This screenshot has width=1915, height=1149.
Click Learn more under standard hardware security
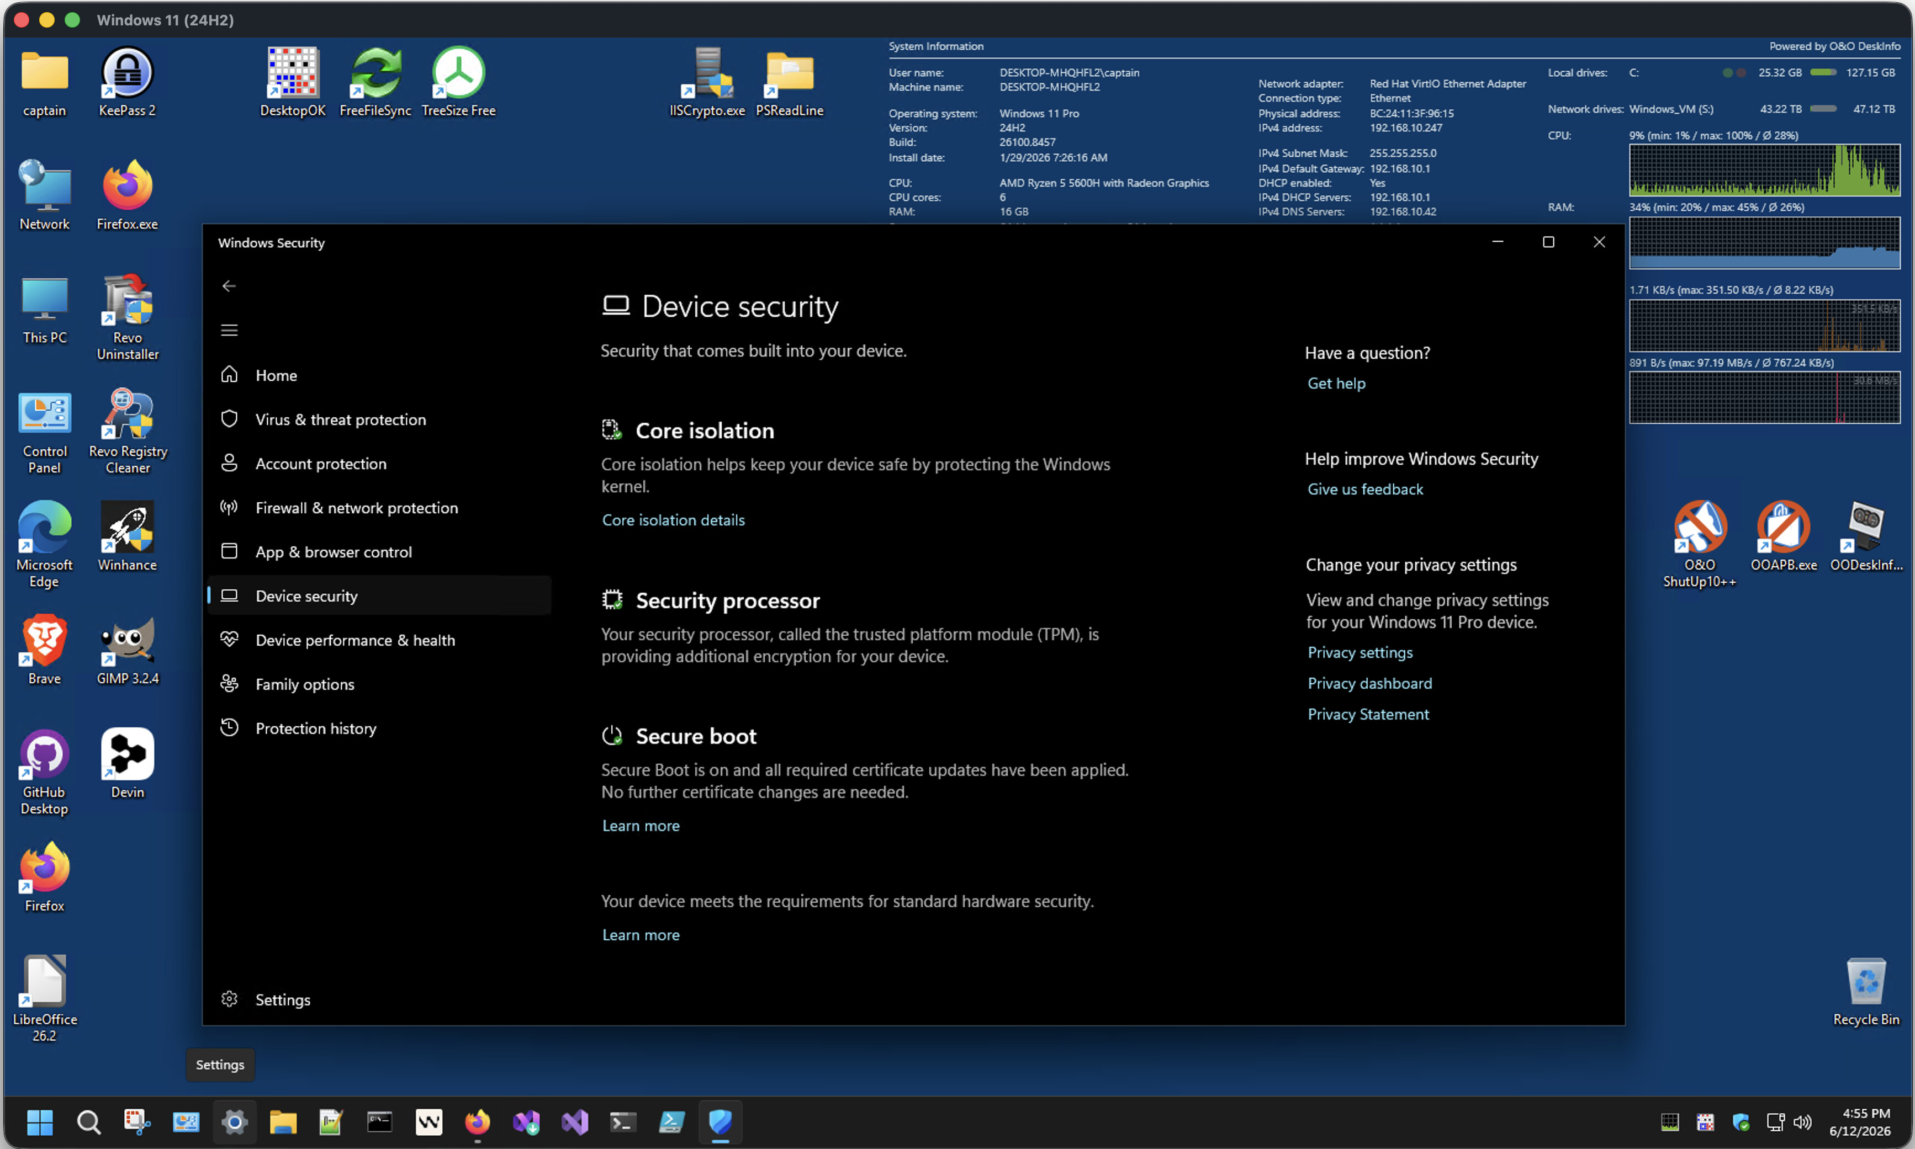coord(641,934)
